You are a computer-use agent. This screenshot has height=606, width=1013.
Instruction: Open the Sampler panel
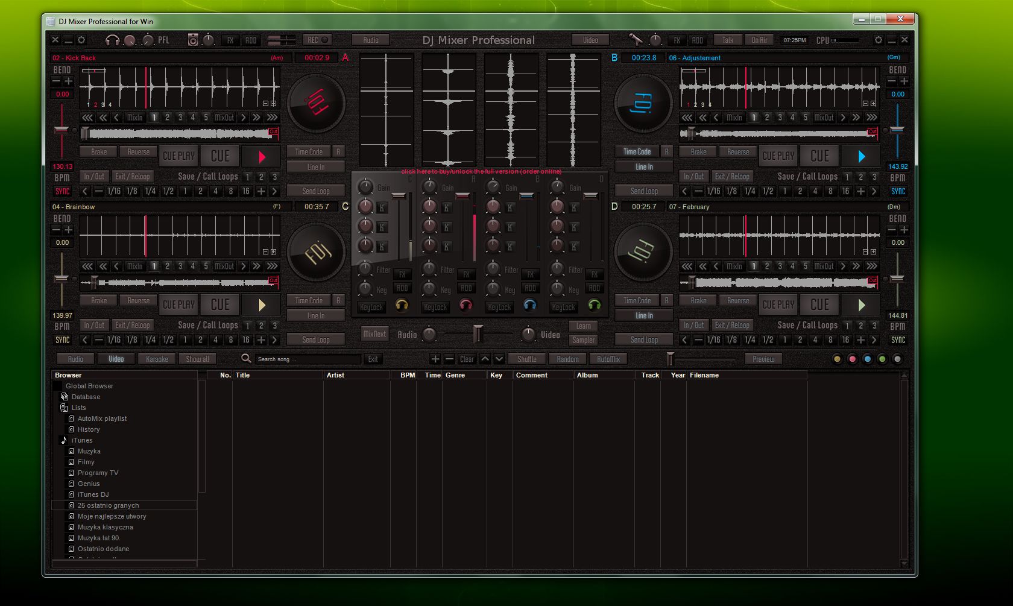tap(583, 341)
